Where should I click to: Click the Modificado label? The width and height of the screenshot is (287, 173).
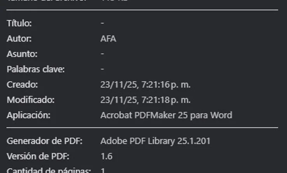[x=30, y=100]
